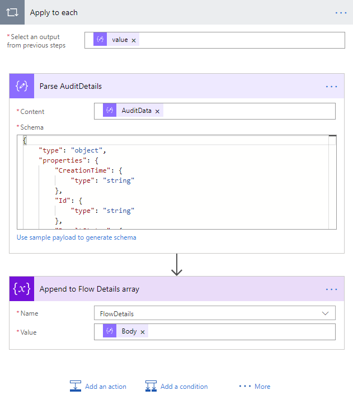This screenshot has height=400, width=353.
Task: Open the Apply to each ellipsis menu
Action: tap(341, 12)
